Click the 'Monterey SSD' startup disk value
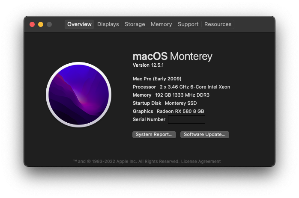Image resolution: width=299 pixels, height=198 pixels. coord(181,103)
